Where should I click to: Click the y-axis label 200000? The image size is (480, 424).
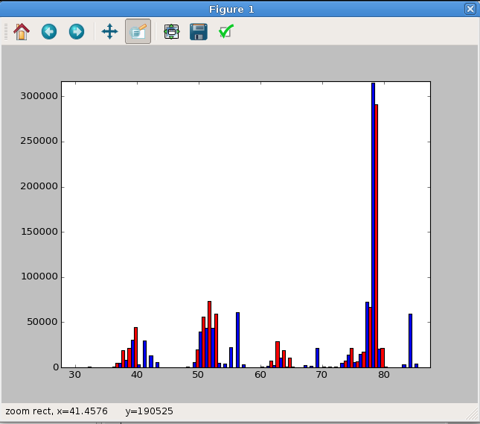click(39, 186)
